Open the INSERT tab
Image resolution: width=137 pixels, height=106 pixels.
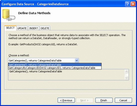point(34,28)
